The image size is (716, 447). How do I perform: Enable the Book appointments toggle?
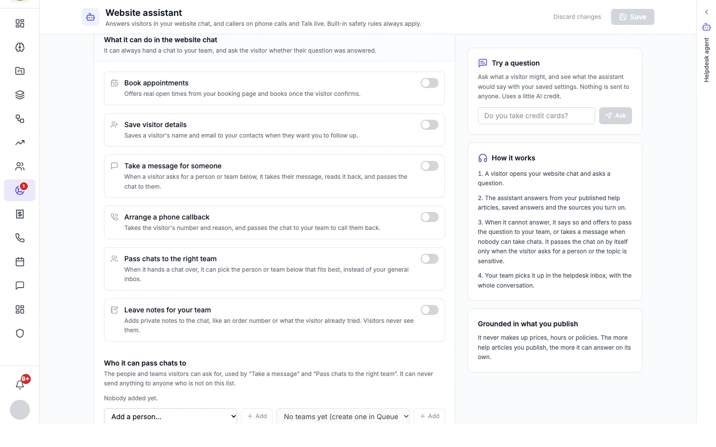click(430, 83)
